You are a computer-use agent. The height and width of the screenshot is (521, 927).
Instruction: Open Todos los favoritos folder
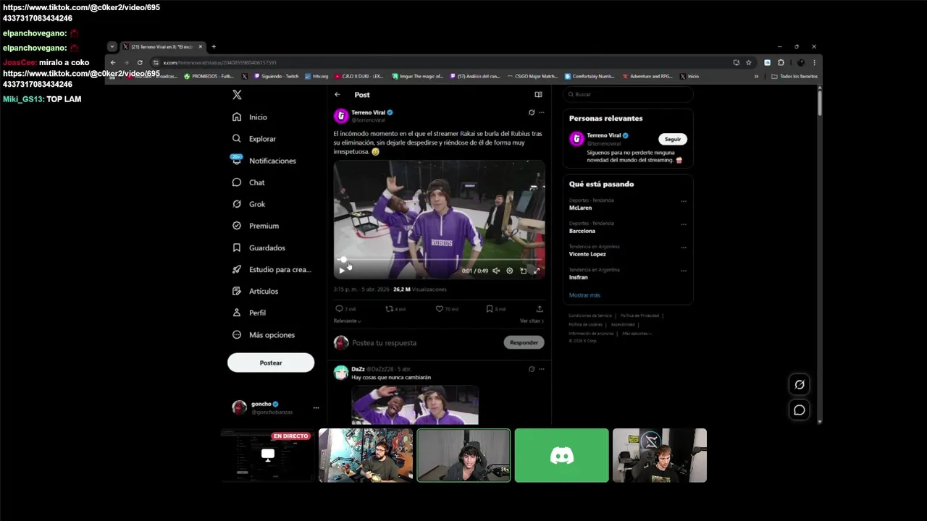point(794,76)
